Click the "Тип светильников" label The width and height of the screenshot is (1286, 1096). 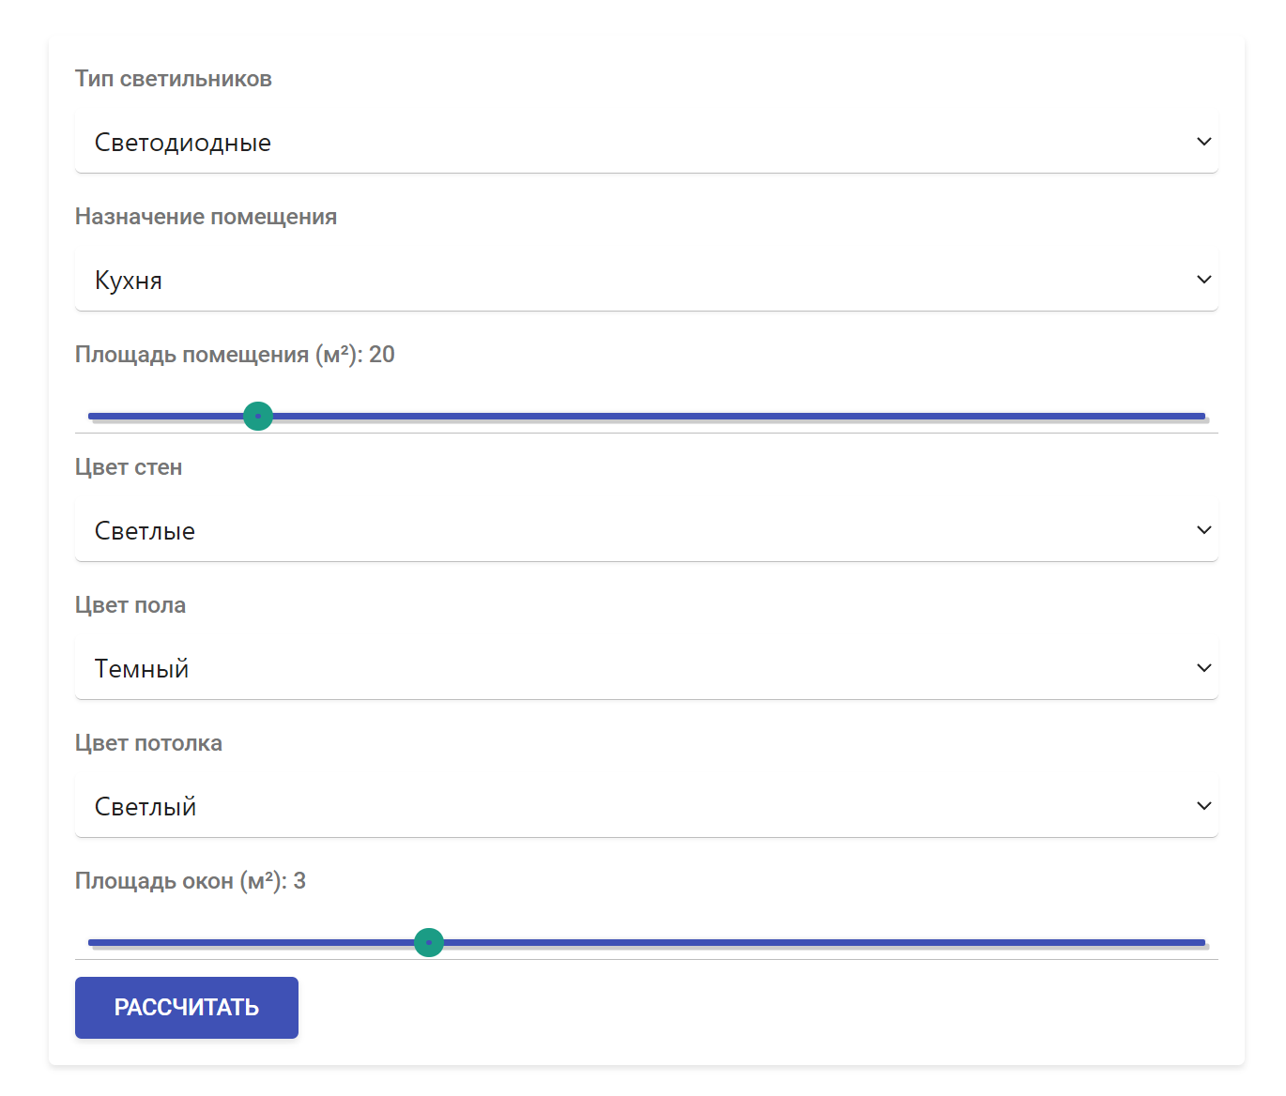pos(174,79)
